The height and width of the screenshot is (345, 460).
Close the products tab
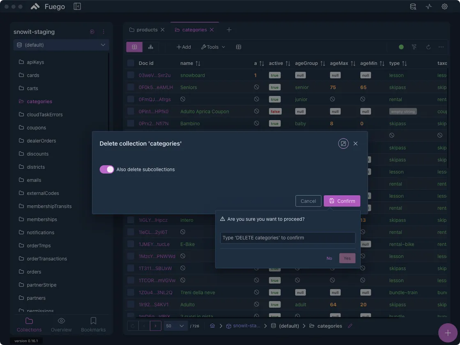pos(163,30)
